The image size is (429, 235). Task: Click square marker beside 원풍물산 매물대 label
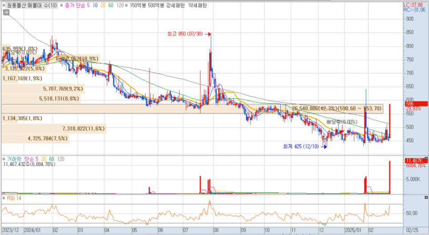coord(4,5)
